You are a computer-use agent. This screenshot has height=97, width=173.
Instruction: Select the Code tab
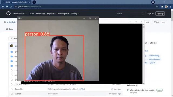tap(10, 29)
